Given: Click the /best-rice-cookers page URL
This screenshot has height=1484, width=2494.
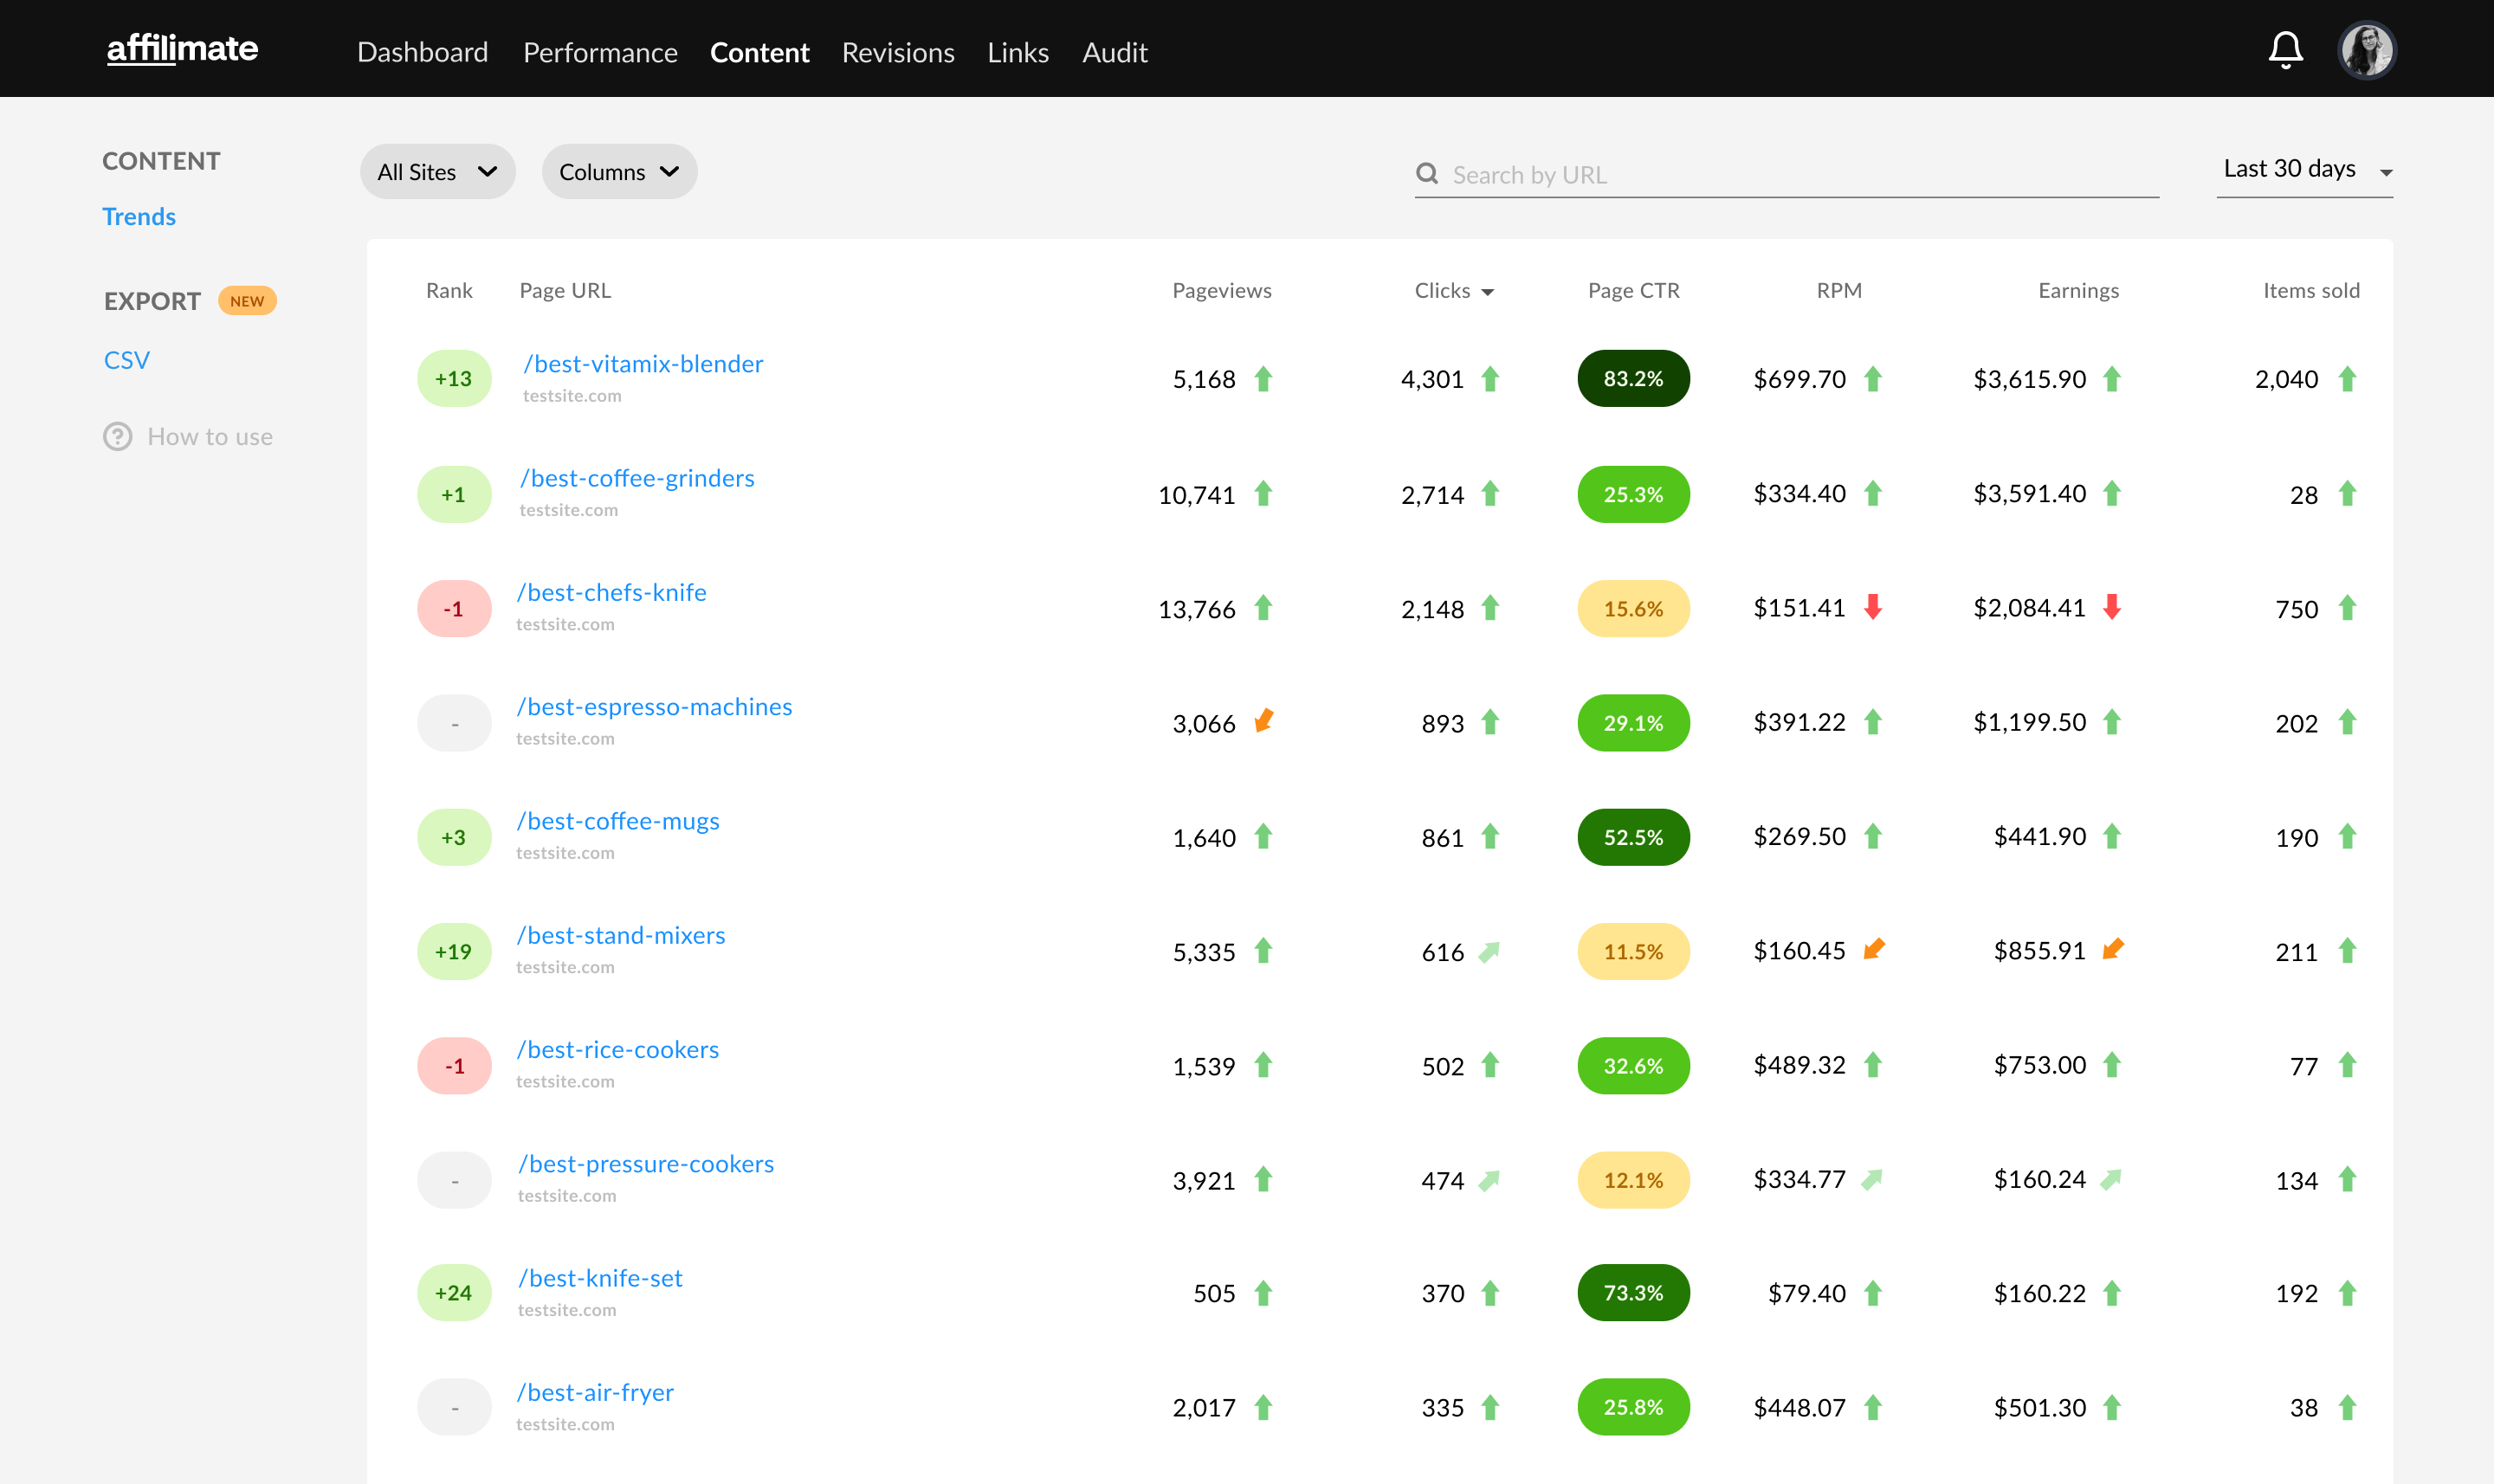Looking at the screenshot, I should tap(618, 1048).
